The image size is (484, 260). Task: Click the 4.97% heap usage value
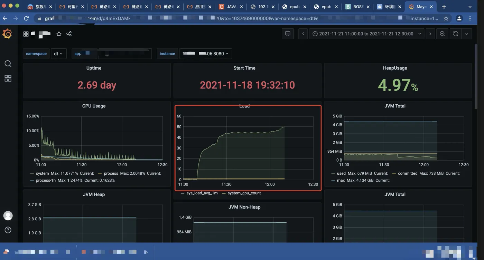(x=398, y=85)
